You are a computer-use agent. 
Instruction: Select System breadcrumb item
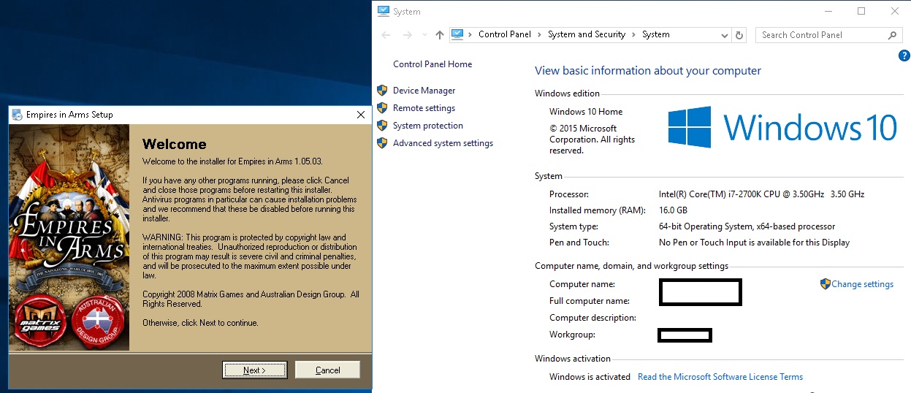click(x=656, y=34)
